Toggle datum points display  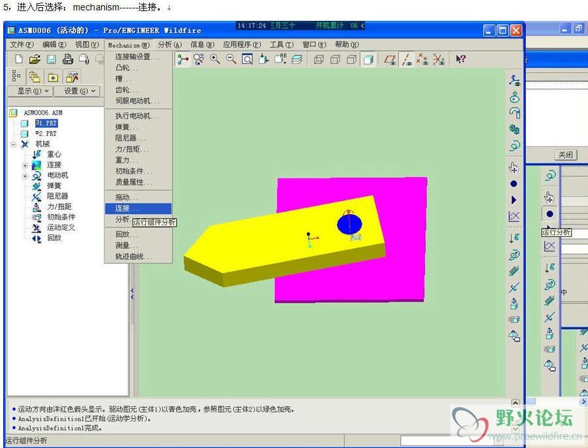(422, 59)
